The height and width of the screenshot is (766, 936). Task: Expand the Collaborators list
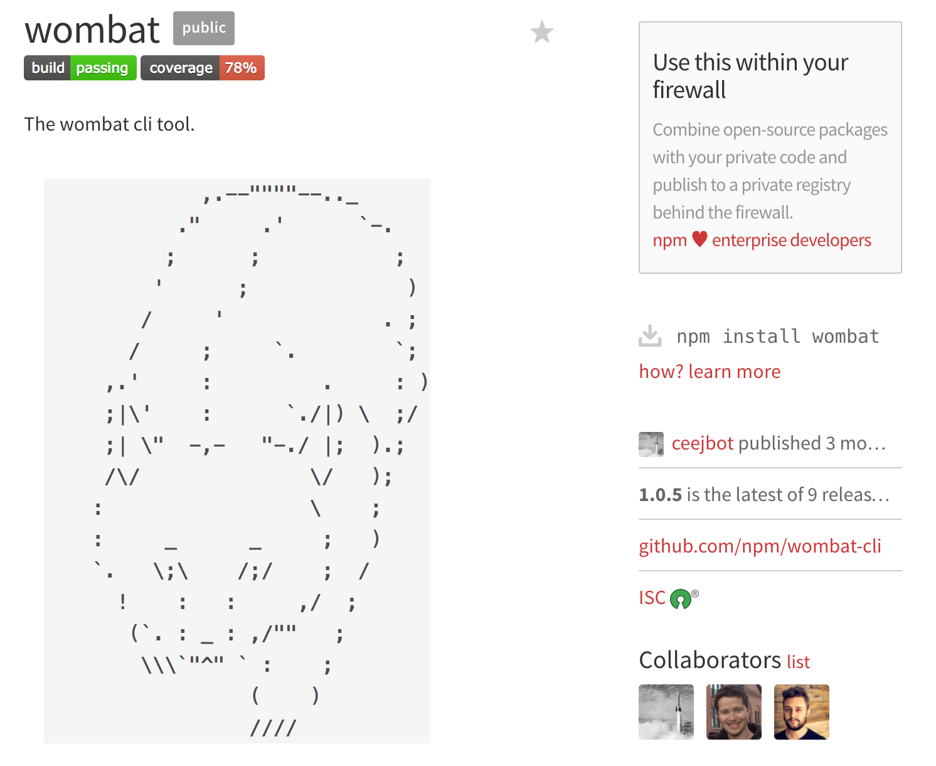(798, 661)
